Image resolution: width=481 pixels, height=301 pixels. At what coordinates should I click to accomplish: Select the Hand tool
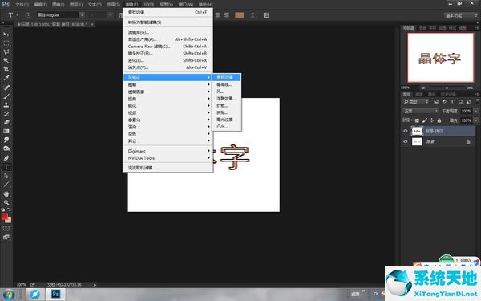click(x=6, y=193)
